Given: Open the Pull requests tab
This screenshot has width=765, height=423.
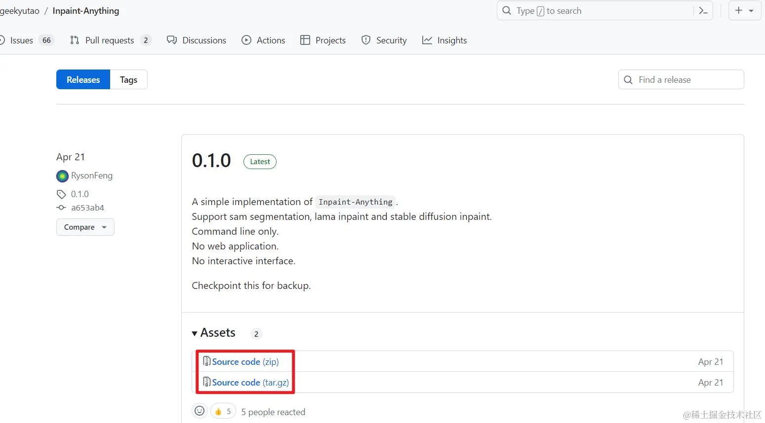Looking at the screenshot, I should tap(110, 40).
